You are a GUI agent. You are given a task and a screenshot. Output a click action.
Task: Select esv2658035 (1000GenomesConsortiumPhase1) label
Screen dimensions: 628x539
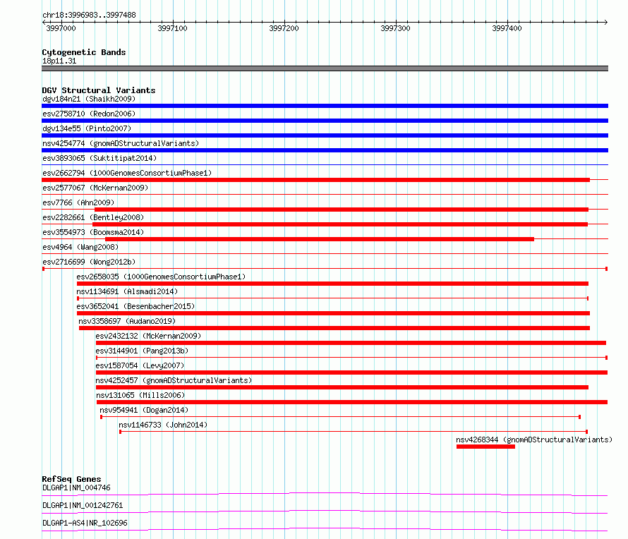pyautogui.click(x=161, y=277)
